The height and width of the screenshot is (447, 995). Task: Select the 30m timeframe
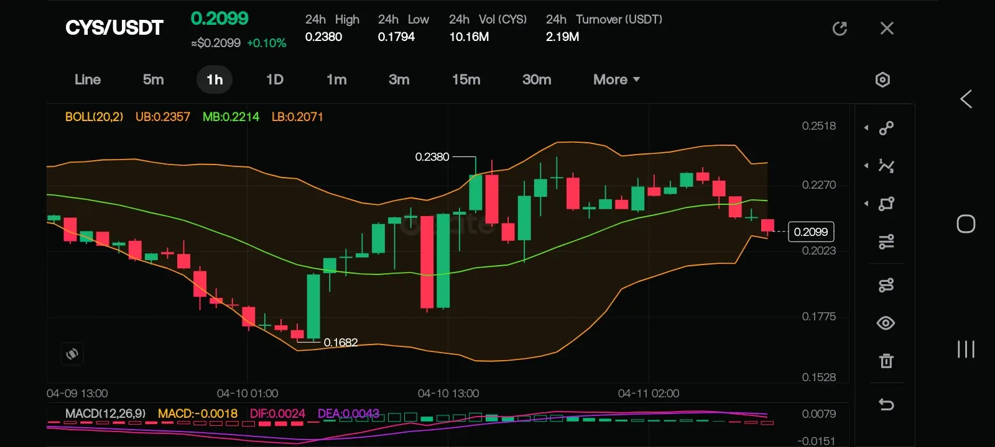537,79
